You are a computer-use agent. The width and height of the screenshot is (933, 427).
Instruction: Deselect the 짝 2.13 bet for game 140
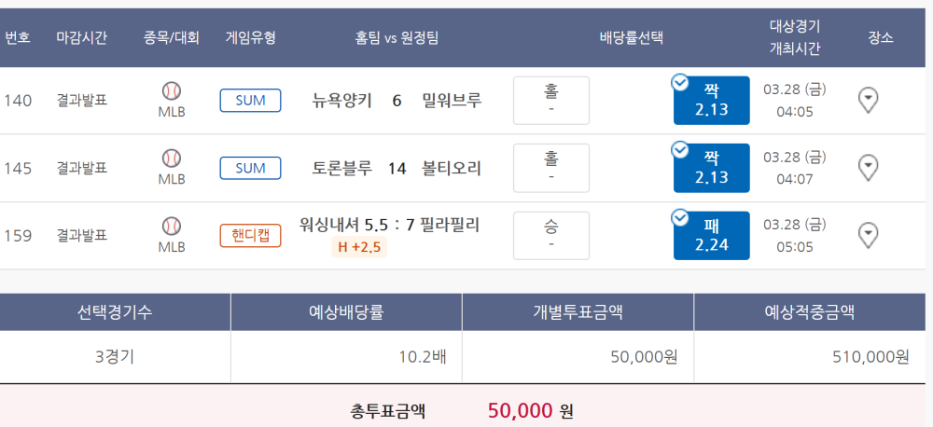coord(712,101)
